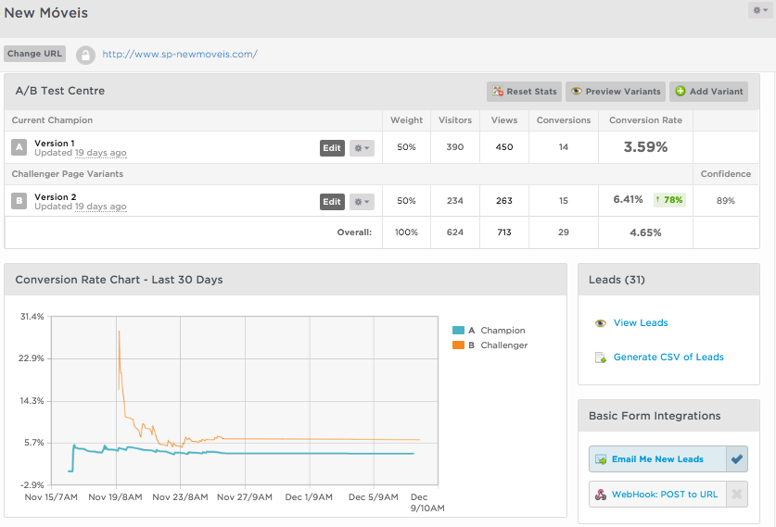Click the Views column header
This screenshot has height=527, width=776.
click(x=503, y=120)
